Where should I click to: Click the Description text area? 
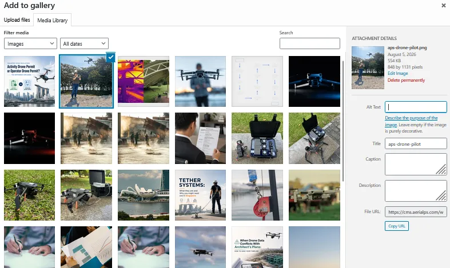416,191
